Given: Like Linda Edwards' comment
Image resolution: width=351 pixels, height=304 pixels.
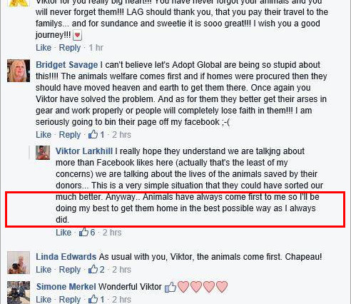Looking at the screenshot, I should (44, 270).
